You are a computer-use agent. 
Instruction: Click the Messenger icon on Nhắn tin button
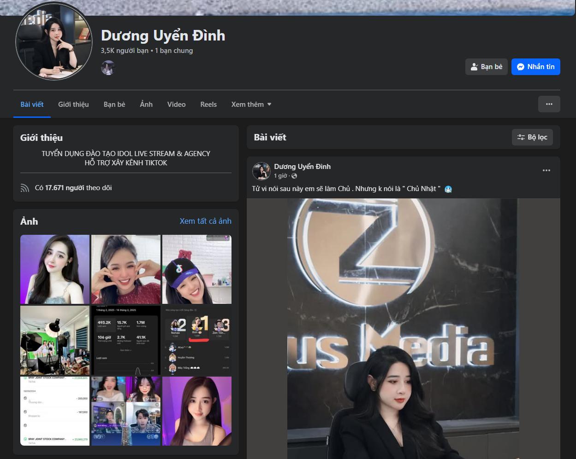[520, 67]
